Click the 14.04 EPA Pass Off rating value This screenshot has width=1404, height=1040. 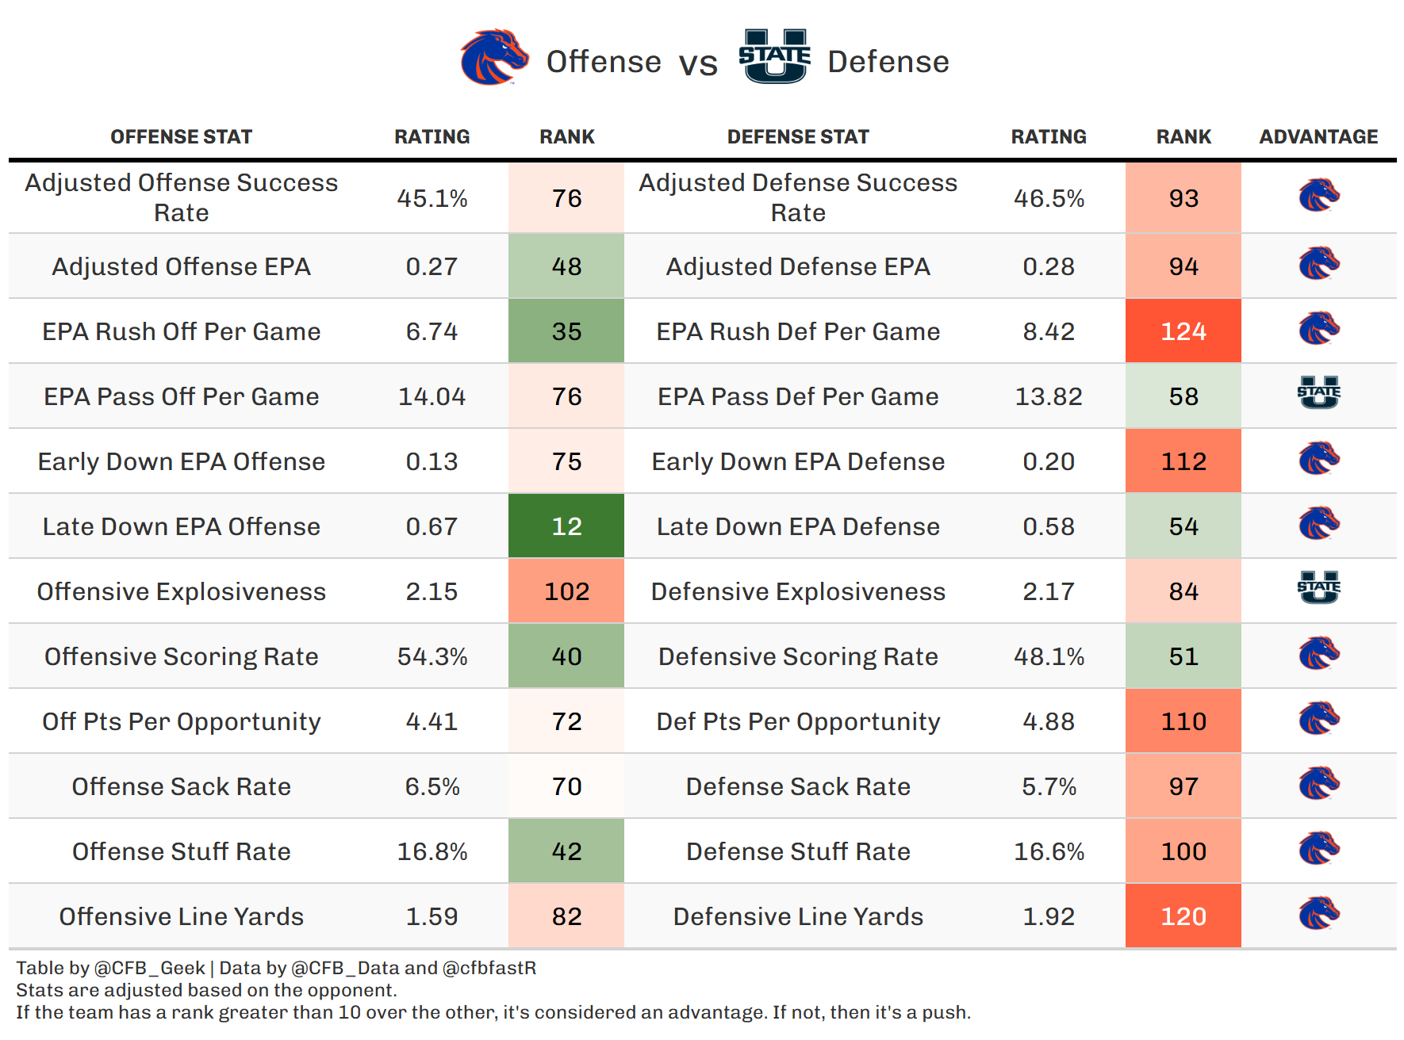pos(432,396)
